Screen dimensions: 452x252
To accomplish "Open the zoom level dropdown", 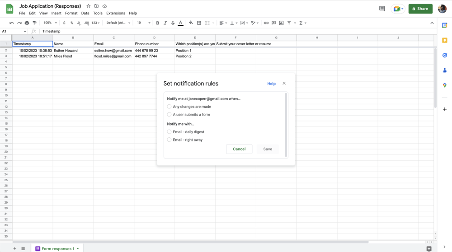I will click(x=50, y=23).
